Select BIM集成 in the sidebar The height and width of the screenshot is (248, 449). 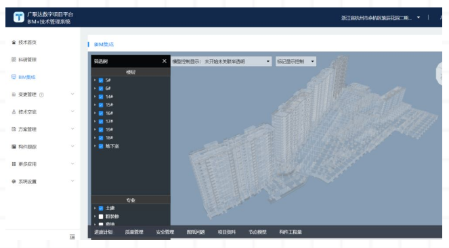click(x=27, y=77)
